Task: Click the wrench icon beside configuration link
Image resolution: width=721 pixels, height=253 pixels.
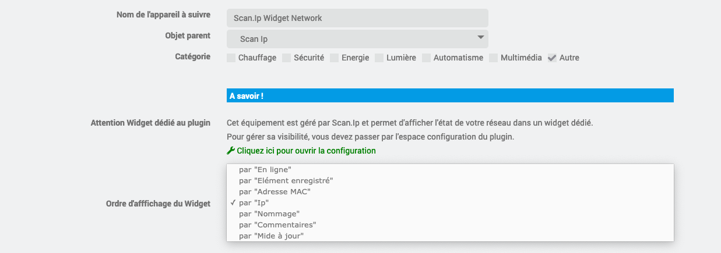Action: pos(231,151)
